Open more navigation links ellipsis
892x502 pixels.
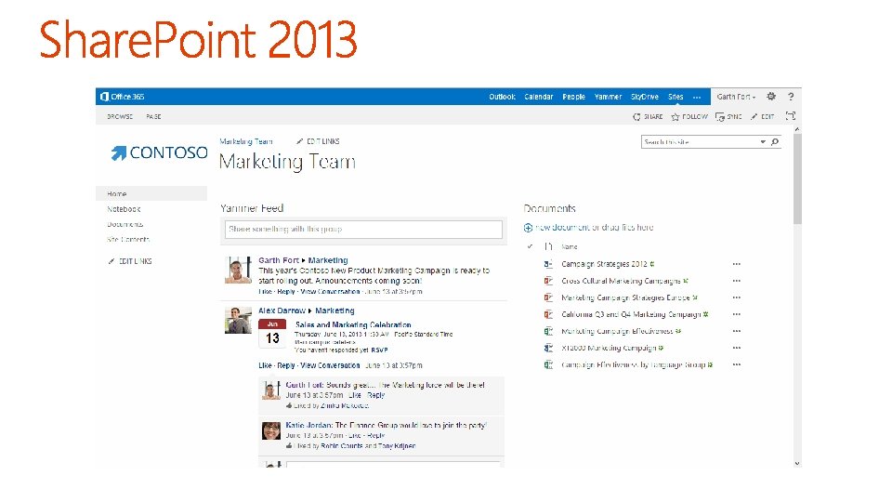[697, 98]
